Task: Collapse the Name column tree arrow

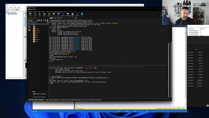Action: (x=32, y=24)
